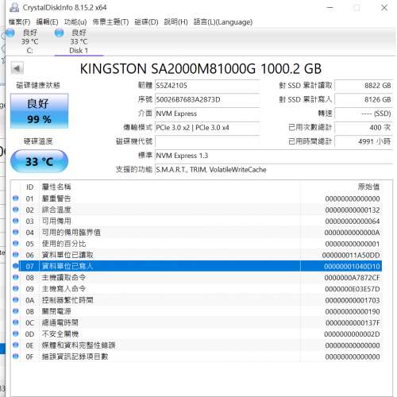Select attribute row 0E 媒體和資料完整性錯誤
This screenshot has width=397, height=397.
tap(196, 345)
